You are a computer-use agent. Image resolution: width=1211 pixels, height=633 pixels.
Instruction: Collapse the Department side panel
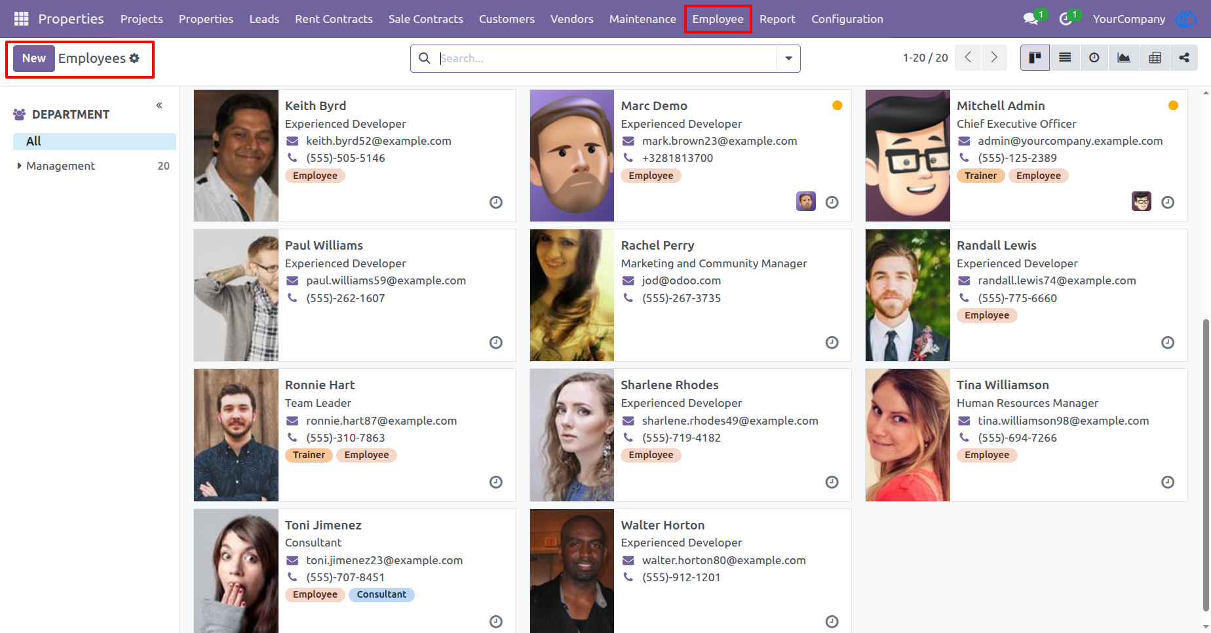coord(159,105)
